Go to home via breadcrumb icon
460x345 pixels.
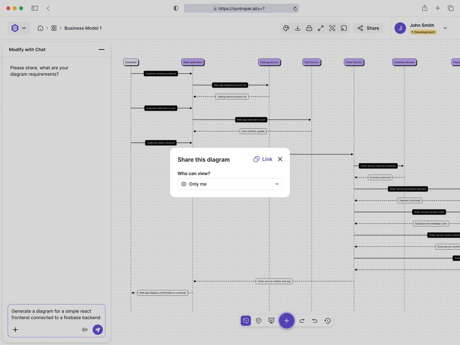41,28
